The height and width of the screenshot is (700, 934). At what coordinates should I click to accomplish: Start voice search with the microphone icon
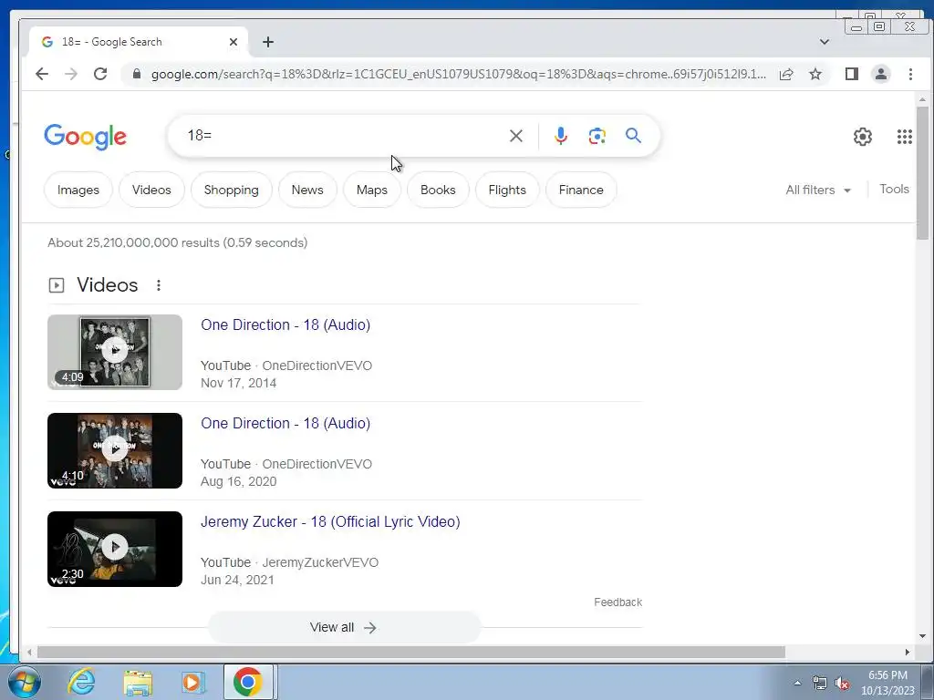pos(561,136)
